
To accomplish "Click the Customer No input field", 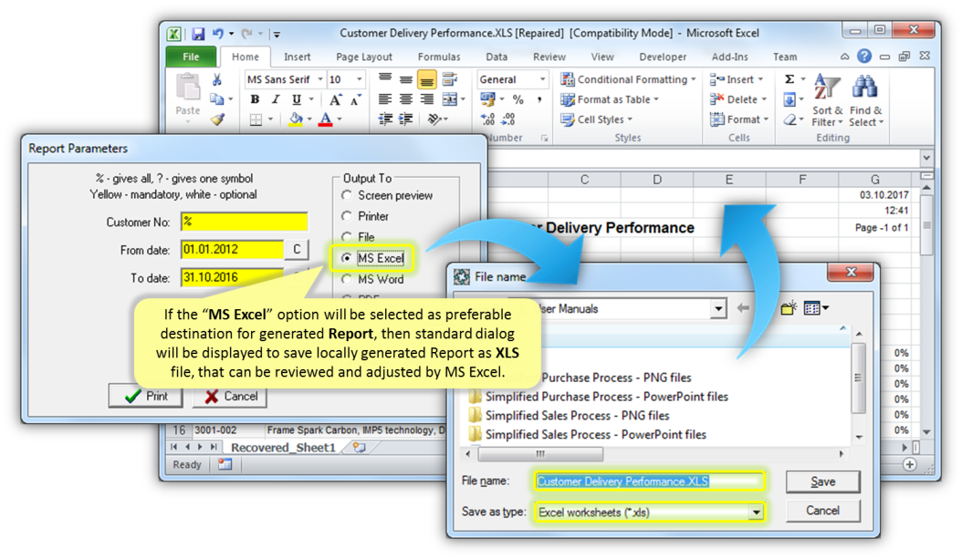I will coord(245,222).
